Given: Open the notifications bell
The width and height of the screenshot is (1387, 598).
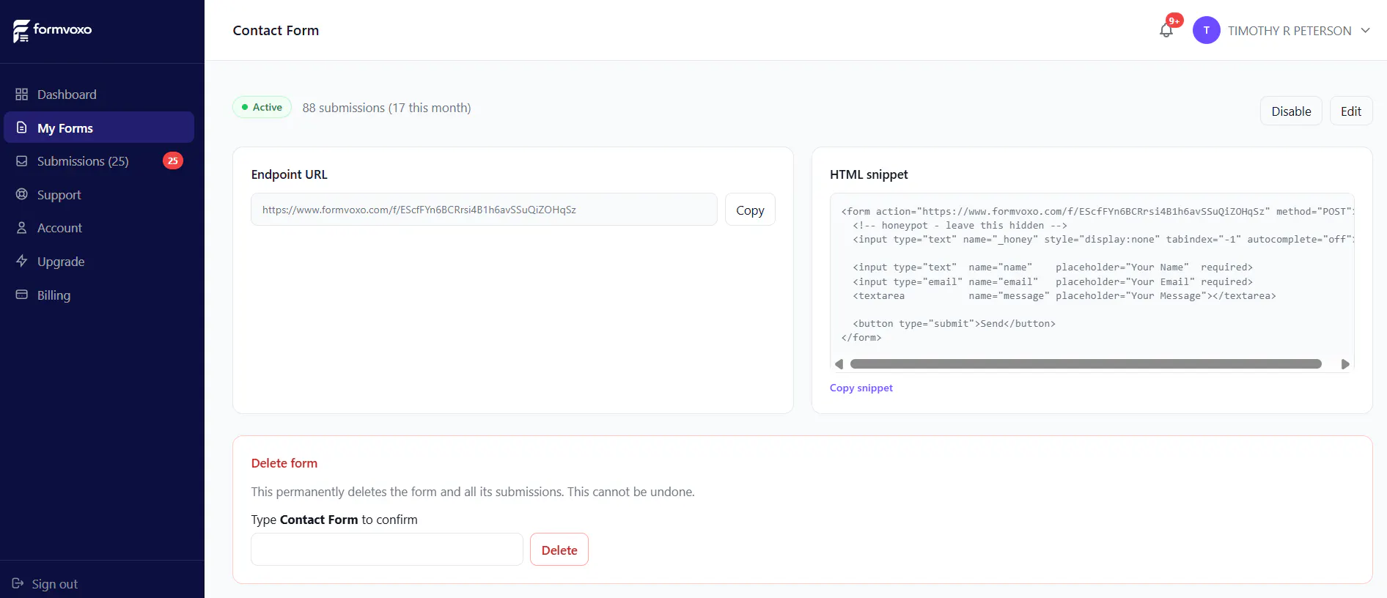Looking at the screenshot, I should (x=1166, y=30).
